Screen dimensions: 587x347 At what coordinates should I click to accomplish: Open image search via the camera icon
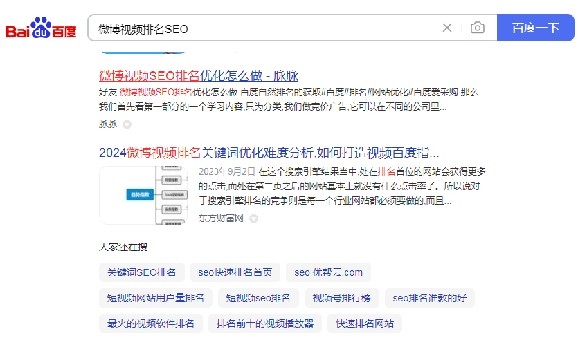coord(478,28)
